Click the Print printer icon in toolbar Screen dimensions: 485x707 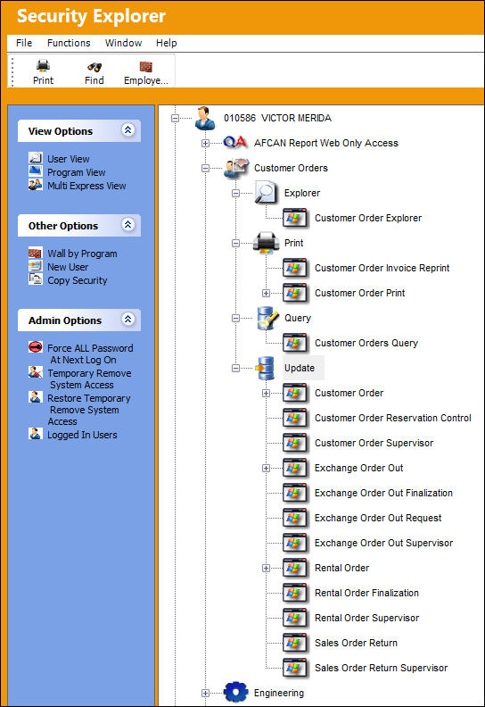coord(43,66)
